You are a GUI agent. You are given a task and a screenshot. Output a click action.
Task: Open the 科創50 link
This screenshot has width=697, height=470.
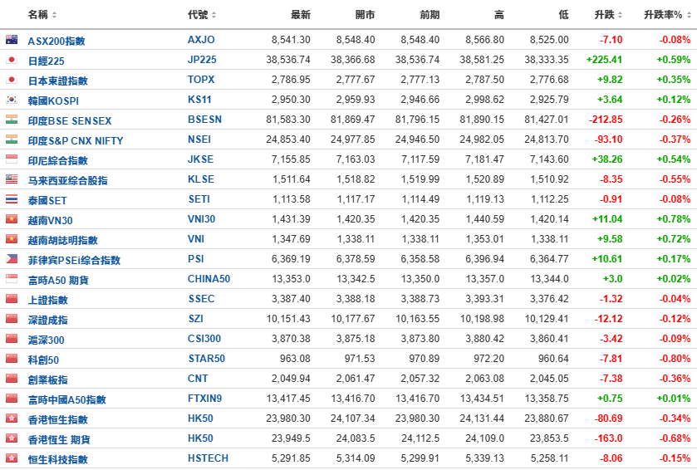pos(43,360)
